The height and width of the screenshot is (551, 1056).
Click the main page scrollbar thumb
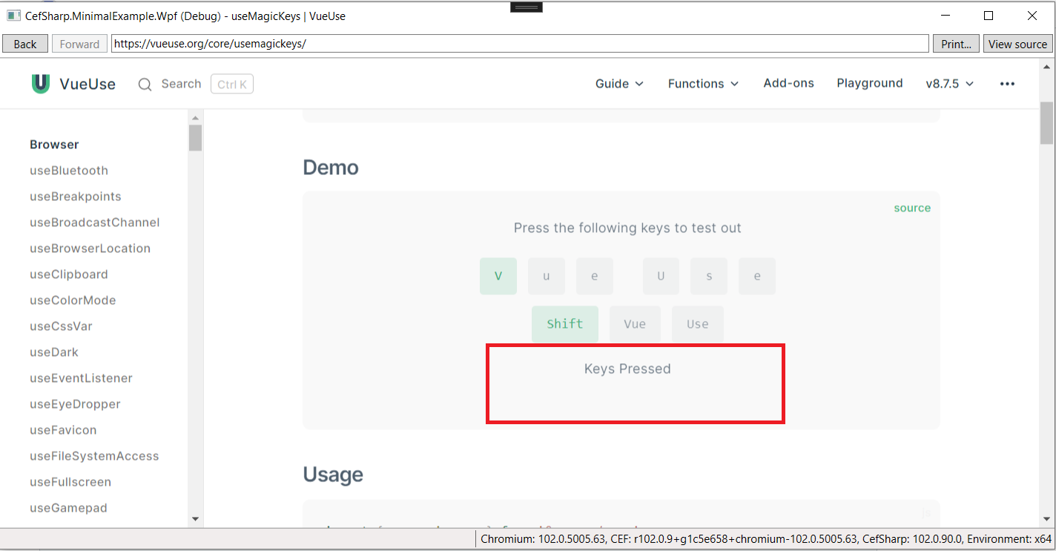point(1046,123)
